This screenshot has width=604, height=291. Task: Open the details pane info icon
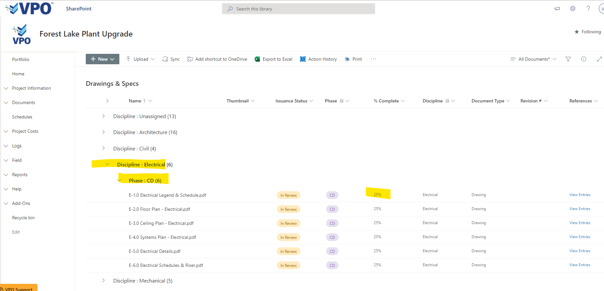pyautogui.click(x=583, y=59)
